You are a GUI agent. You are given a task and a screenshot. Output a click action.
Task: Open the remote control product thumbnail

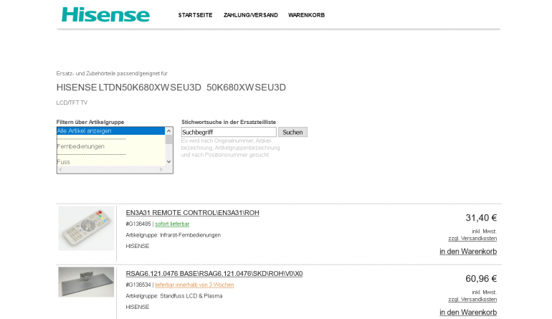click(x=86, y=229)
